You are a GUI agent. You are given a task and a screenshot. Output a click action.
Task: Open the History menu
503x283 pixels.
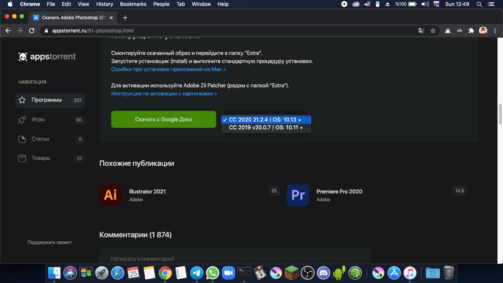(105, 4)
